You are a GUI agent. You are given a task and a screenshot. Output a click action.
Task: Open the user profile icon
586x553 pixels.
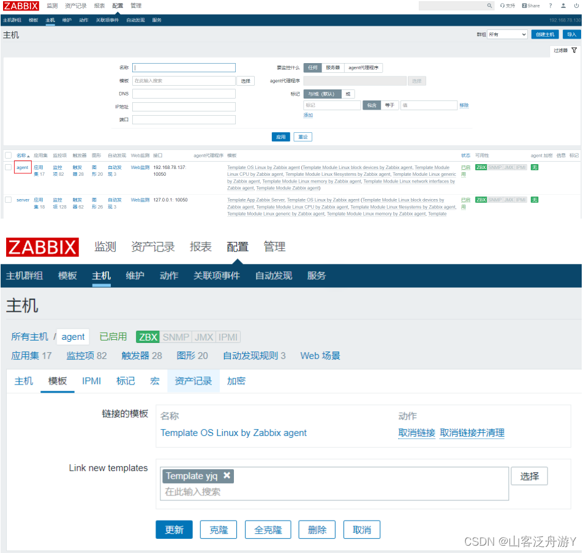point(563,6)
